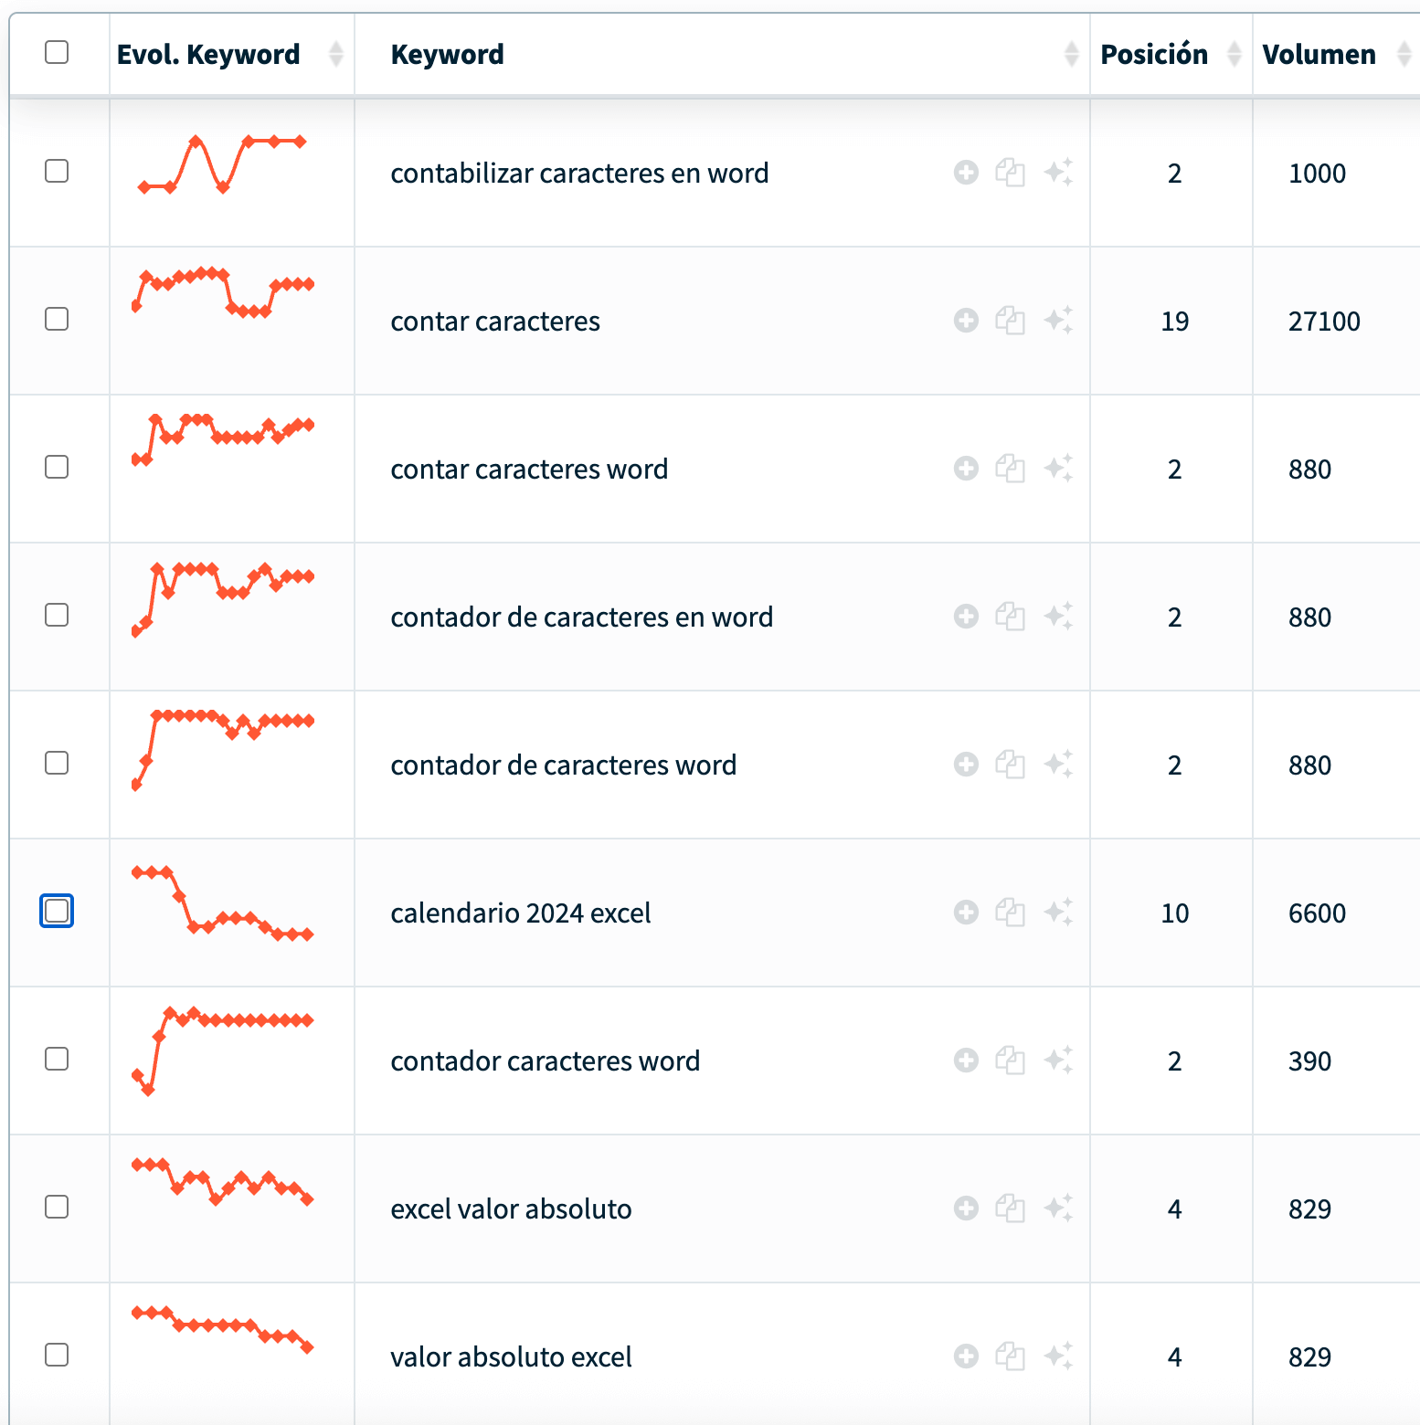This screenshot has width=1420, height=1425.
Task: Click sparkle icon for 'excel valor absoluto'
Action: 1058,1209
